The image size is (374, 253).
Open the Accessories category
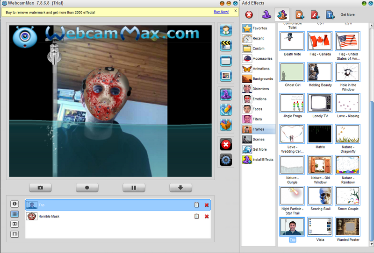click(259, 58)
